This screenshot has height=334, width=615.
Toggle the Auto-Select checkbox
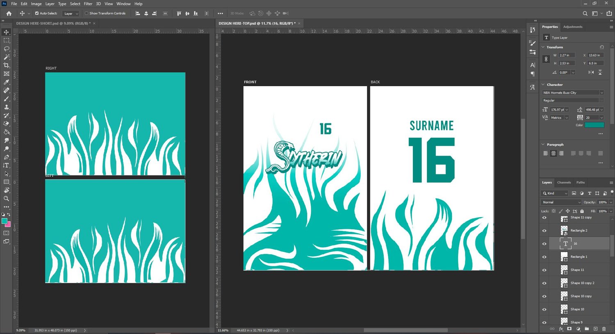(37, 14)
